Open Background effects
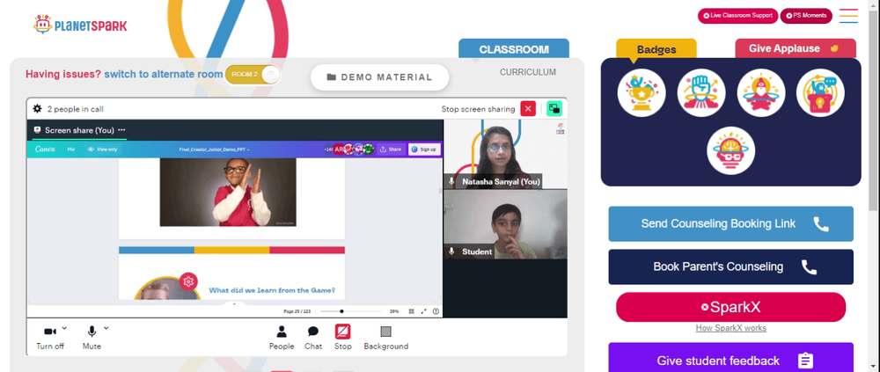Image resolution: width=880 pixels, height=372 pixels. pos(385,339)
